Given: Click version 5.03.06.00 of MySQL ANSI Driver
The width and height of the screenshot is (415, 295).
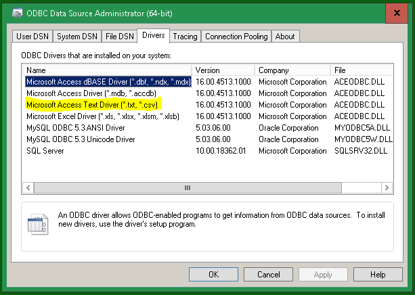Looking at the screenshot, I should [213, 128].
